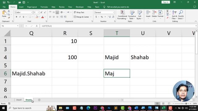Open Microsoft Edge from taskbar

[x=88, y=108]
